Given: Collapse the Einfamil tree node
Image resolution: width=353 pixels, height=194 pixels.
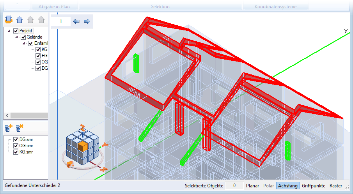Looking at the screenshot, I should tap(24, 43).
